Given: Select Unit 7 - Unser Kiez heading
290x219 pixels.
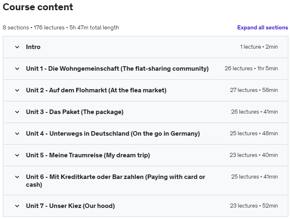Looking at the screenshot, I should [71, 206].
